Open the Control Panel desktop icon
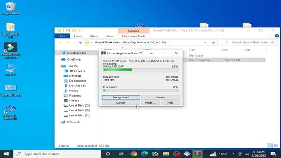281x158 pixels. [x=11, y=90]
